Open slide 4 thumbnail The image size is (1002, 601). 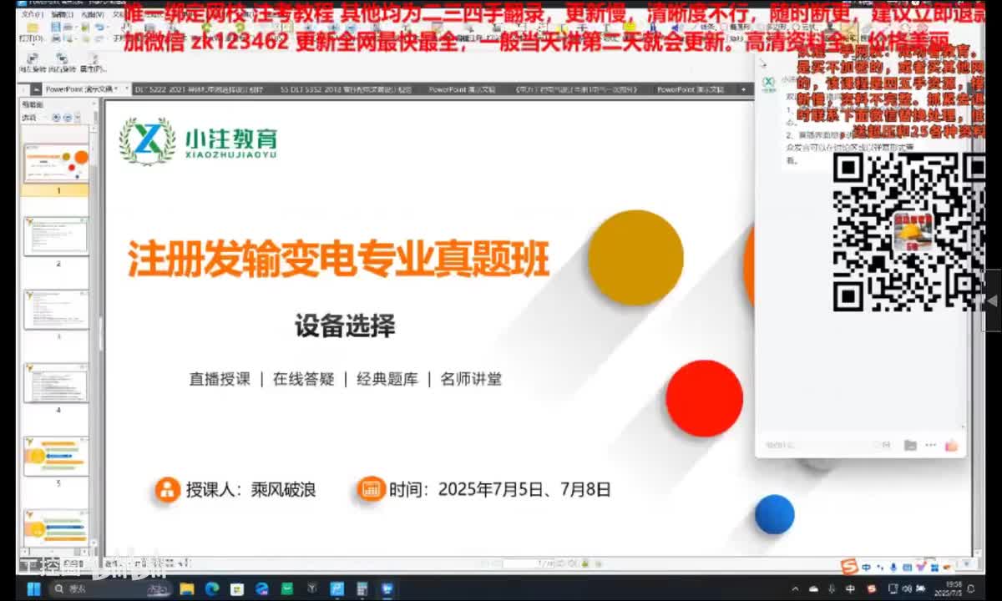58,383
